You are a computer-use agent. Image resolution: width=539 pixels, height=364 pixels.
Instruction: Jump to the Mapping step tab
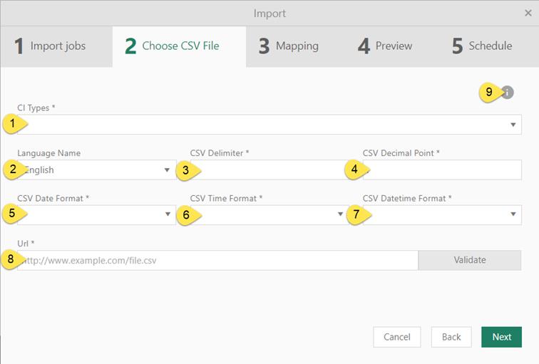pos(289,46)
